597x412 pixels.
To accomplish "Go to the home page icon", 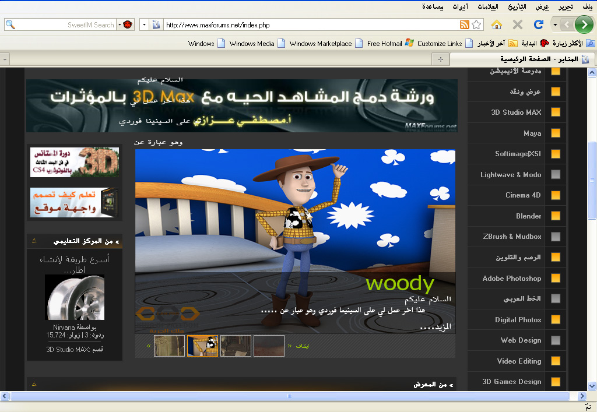I will [x=497, y=24].
